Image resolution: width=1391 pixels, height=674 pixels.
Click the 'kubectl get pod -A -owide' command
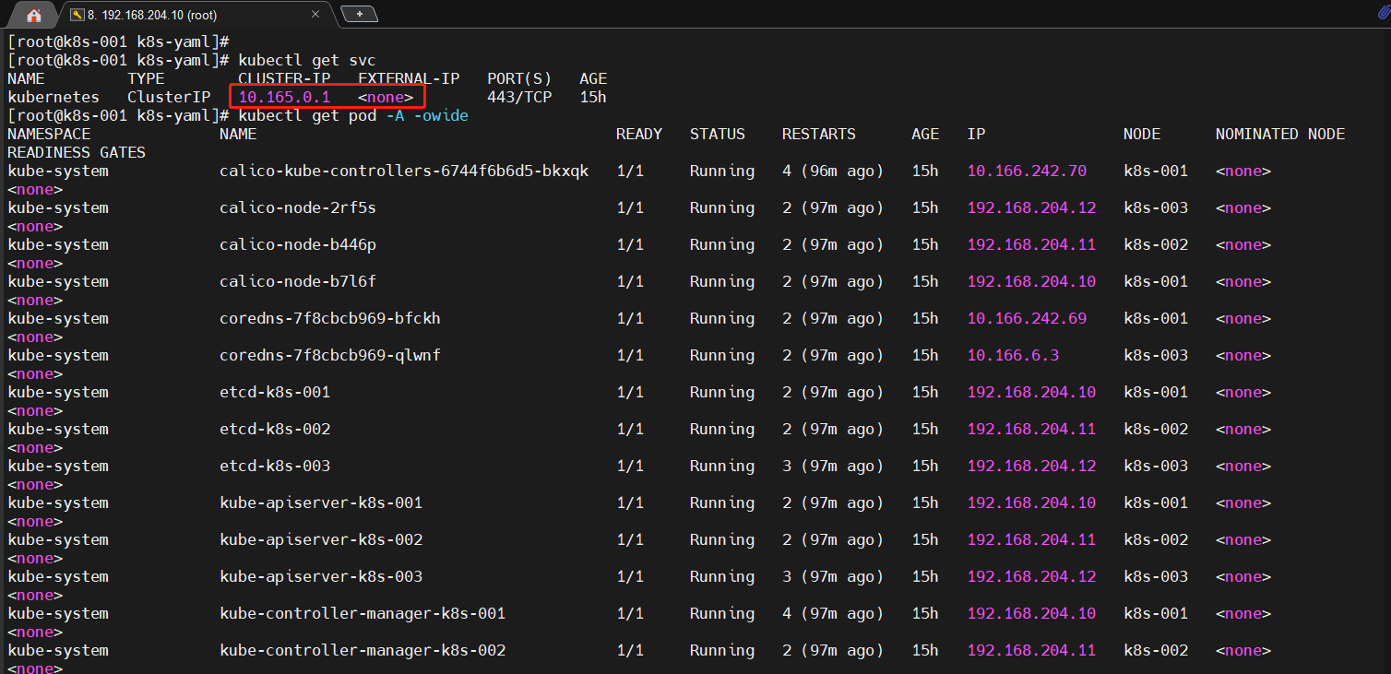tap(353, 116)
